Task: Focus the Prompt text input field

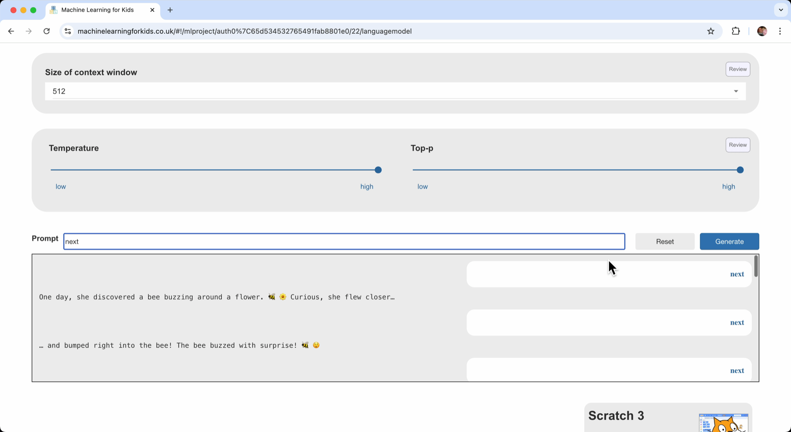Action: coord(344,241)
